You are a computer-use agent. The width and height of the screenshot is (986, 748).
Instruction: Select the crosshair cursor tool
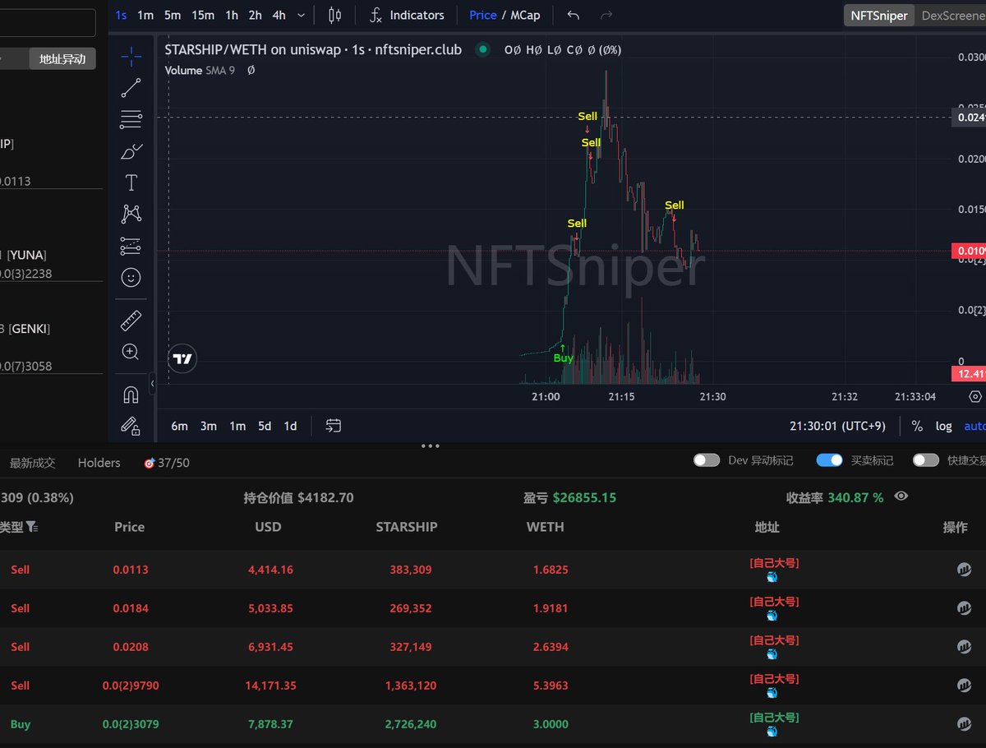click(131, 56)
